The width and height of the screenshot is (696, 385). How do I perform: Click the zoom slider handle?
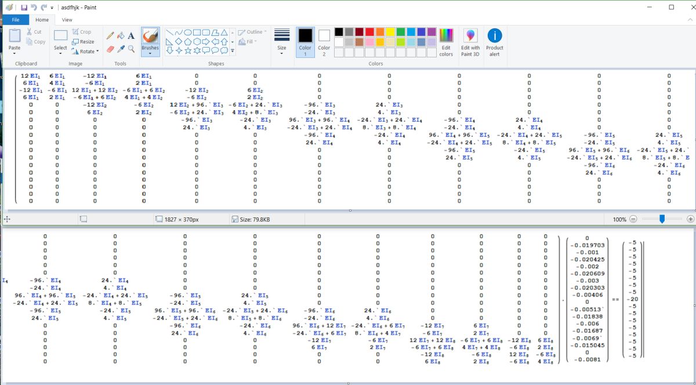click(x=662, y=219)
